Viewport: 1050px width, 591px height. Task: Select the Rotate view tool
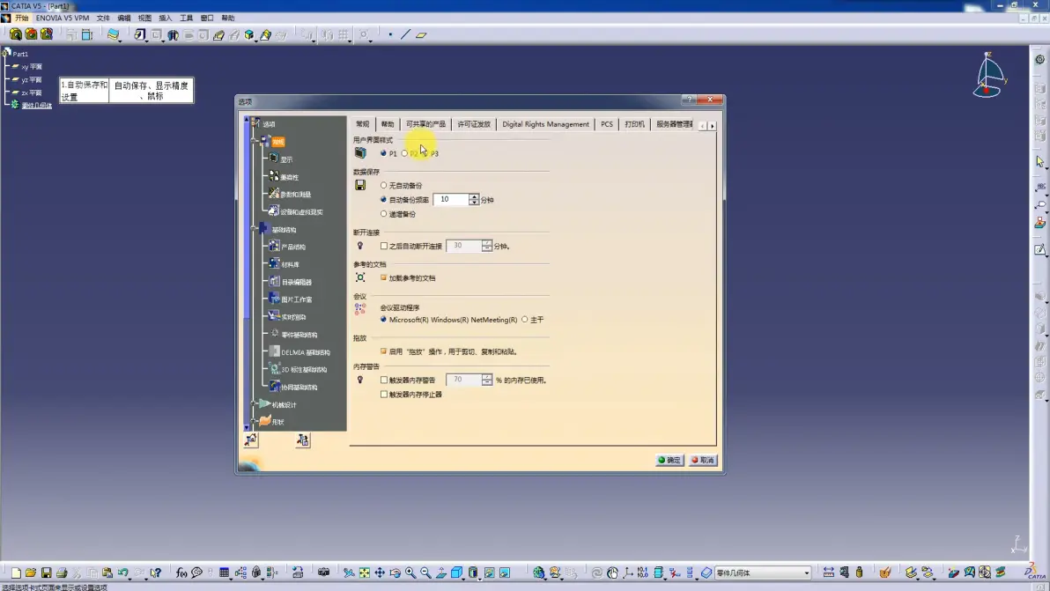pyautogui.click(x=396, y=573)
